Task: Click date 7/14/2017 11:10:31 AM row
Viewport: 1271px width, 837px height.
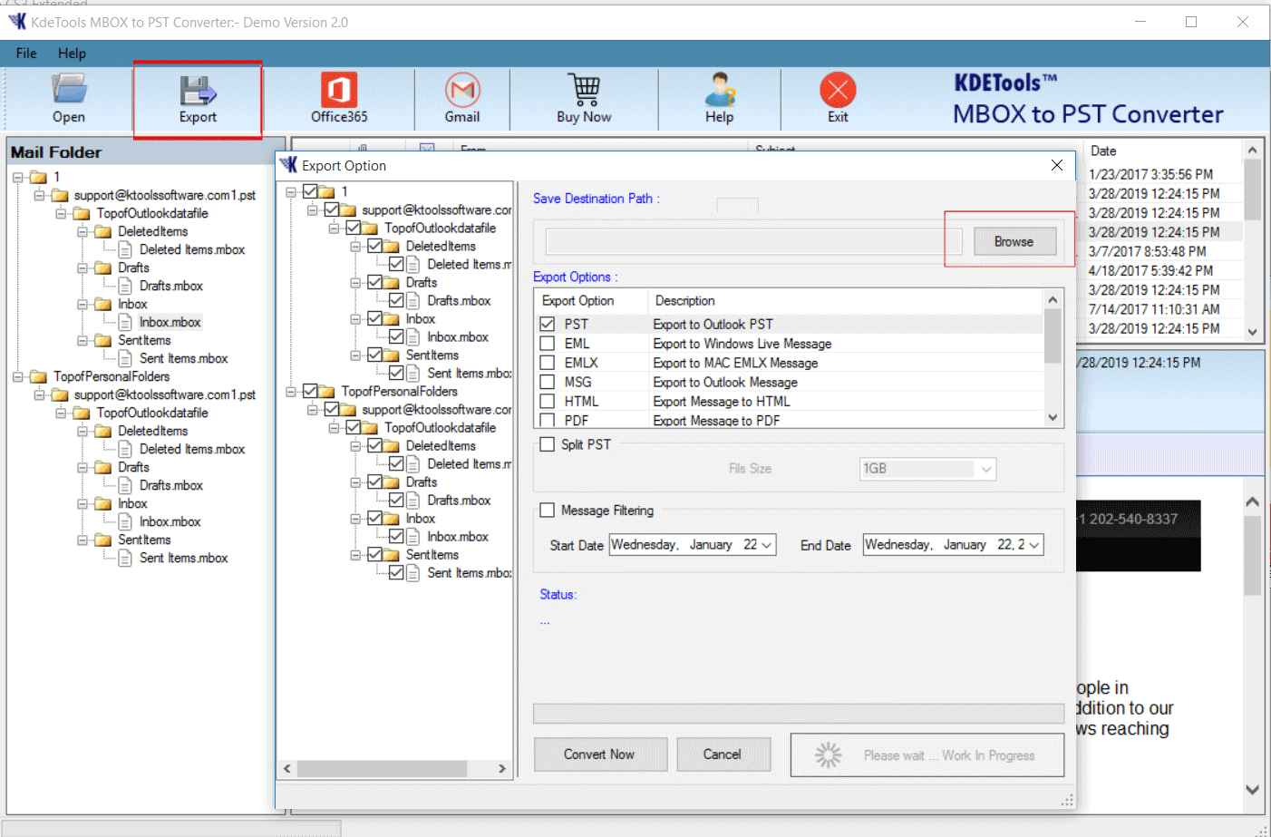Action: [x=1153, y=309]
